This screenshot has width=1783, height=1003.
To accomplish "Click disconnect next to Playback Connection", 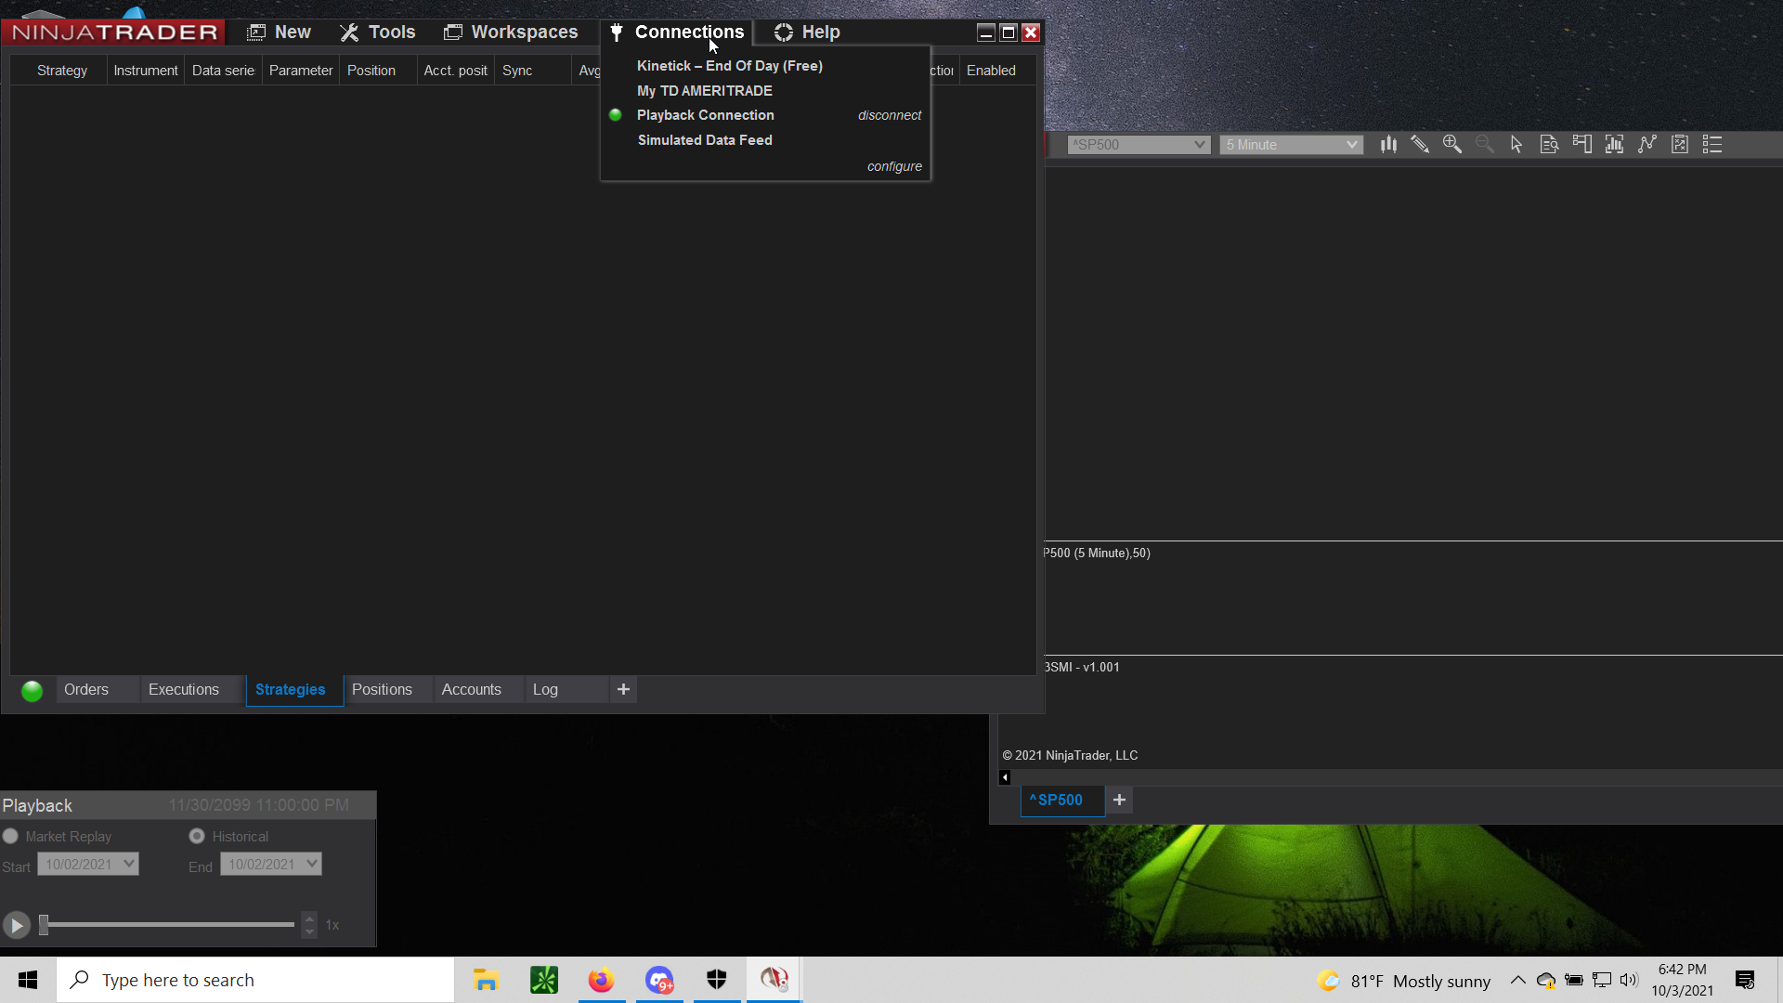I will click(889, 115).
